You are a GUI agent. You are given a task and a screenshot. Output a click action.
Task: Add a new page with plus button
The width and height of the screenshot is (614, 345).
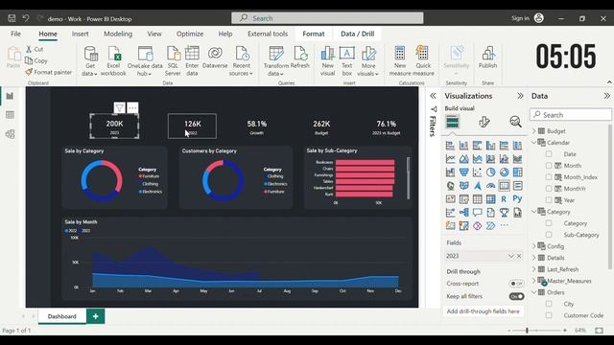96,316
